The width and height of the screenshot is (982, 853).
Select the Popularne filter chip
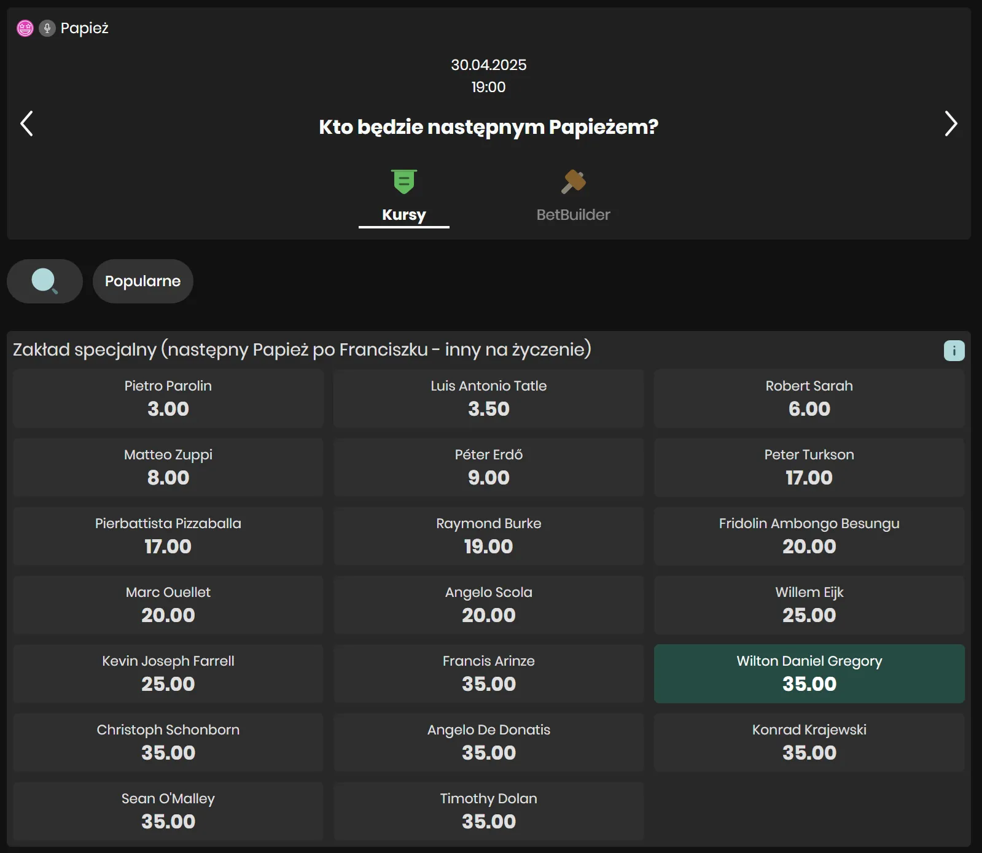(143, 281)
